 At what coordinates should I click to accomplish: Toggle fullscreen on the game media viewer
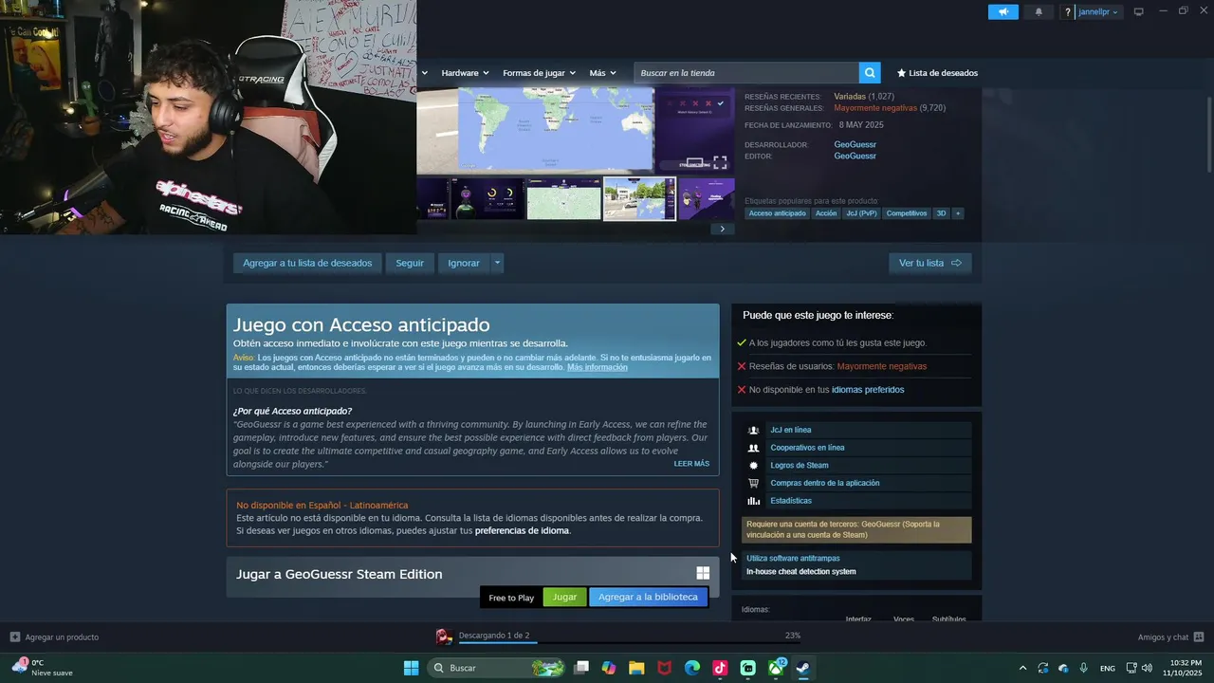720,163
